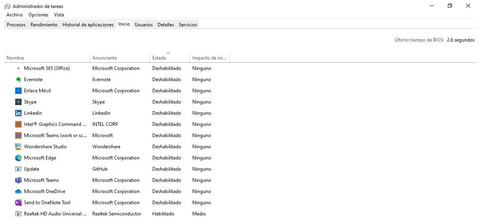Click the Microsoft 365 (Office) row icon
This screenshot has height=219, width=481.
click(x=18, y=68)
